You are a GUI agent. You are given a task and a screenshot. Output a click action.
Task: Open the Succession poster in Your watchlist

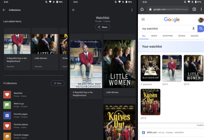pyautogui.click(x=150, y=68)
